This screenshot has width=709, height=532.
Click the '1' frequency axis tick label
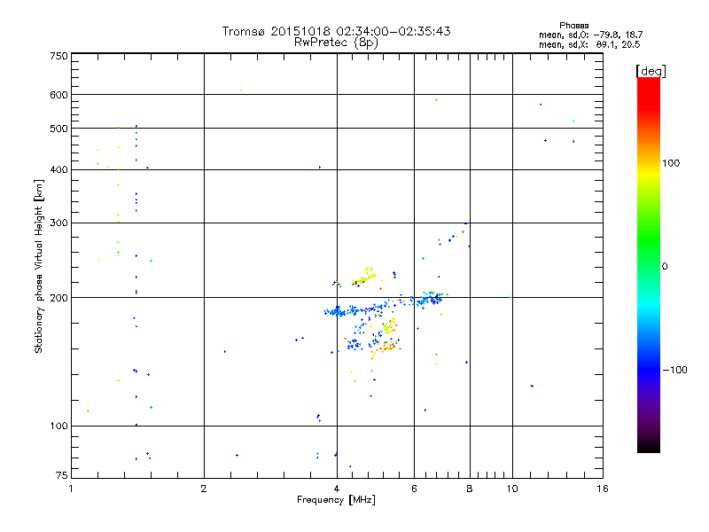click(71, 489)
